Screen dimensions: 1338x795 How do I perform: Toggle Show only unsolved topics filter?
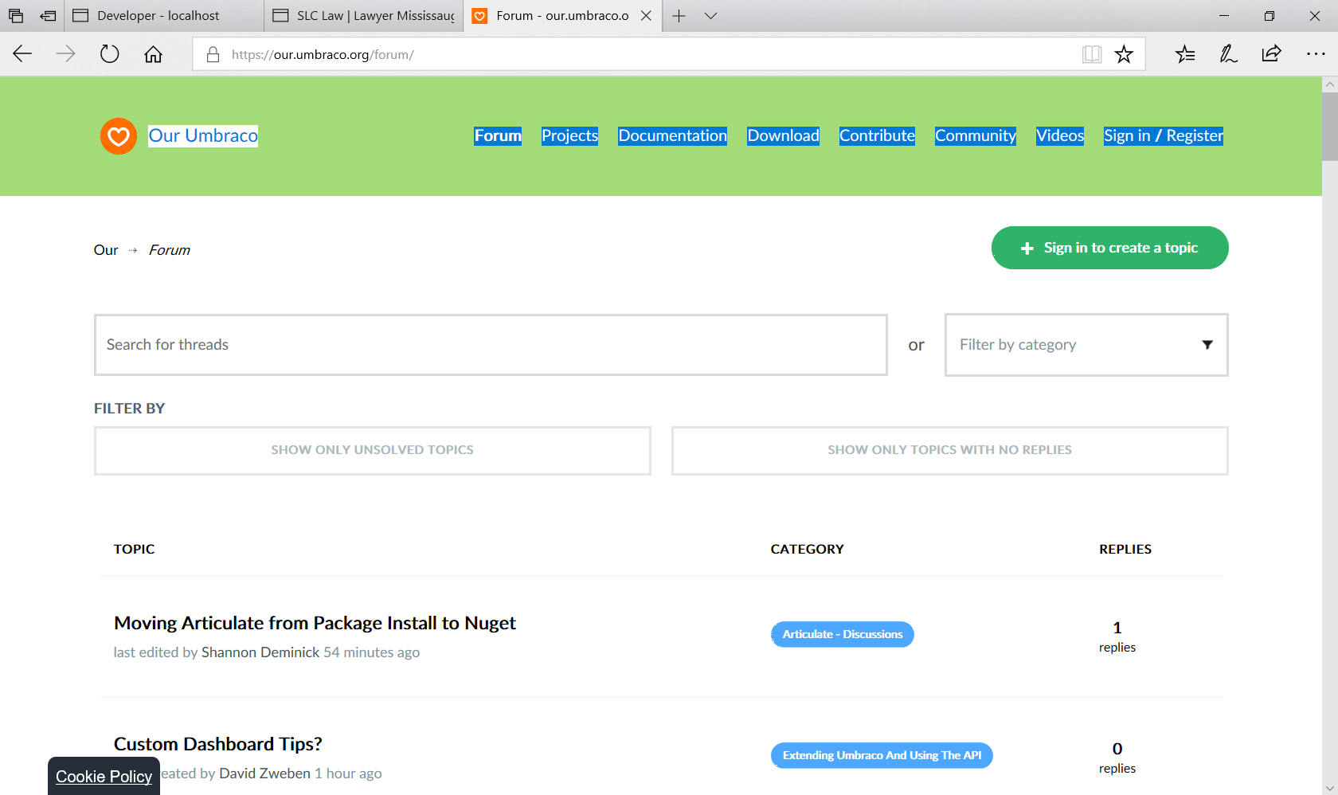click(x=372, y=451)
